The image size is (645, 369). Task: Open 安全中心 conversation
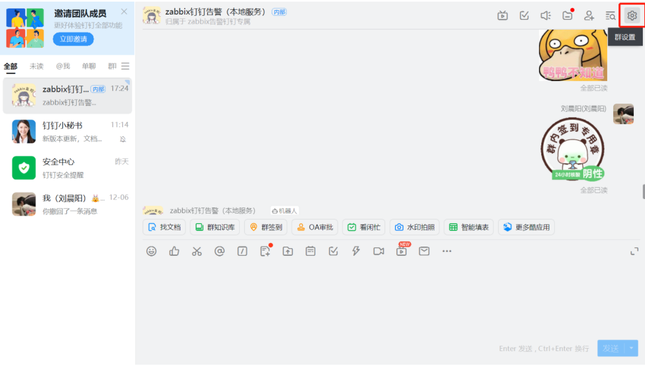tap(68, 168)
